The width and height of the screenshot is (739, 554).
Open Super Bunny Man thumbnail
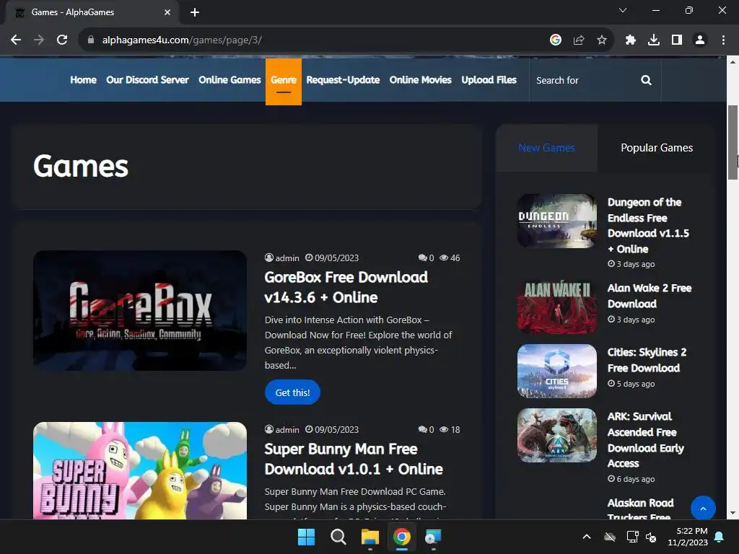[140, 470]
